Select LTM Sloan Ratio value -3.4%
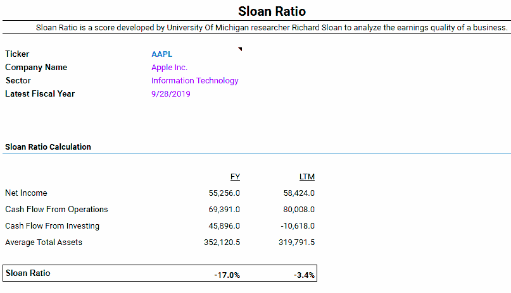Viewport: 511px width, 293px height. click(x=304, y=275)
